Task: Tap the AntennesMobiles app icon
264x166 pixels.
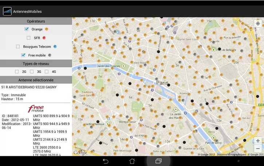Action: click(x=7, y=11)
